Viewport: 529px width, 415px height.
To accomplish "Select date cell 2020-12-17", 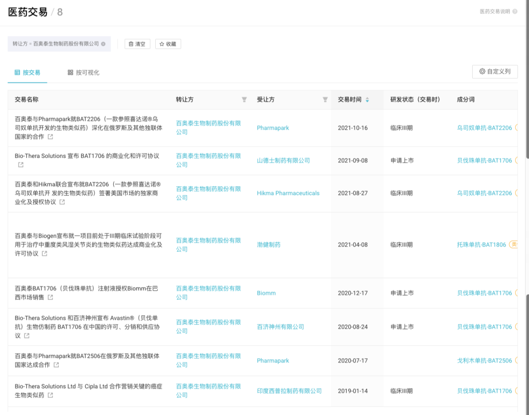I will coord(353,293).
